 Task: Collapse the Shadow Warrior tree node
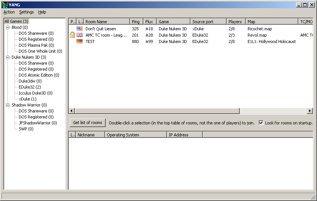[x=8, y=105]
